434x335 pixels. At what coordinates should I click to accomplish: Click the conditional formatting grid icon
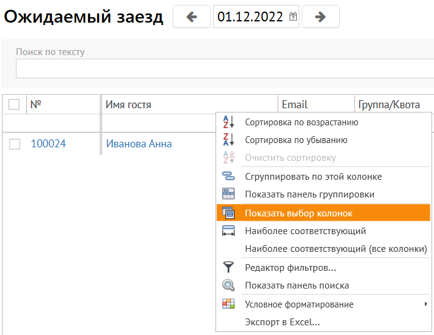pyautogui.click(x=228, y=304)
